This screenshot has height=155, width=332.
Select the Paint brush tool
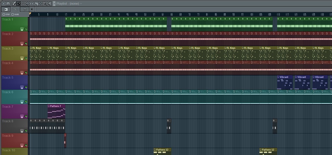click(x=19, y=4)
